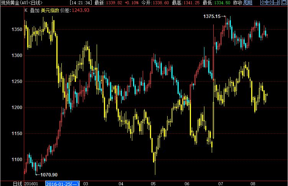The height and width of the screenshot is (186, 288).
Task: Open the 周期 period link
Action: tap(248, 3)
